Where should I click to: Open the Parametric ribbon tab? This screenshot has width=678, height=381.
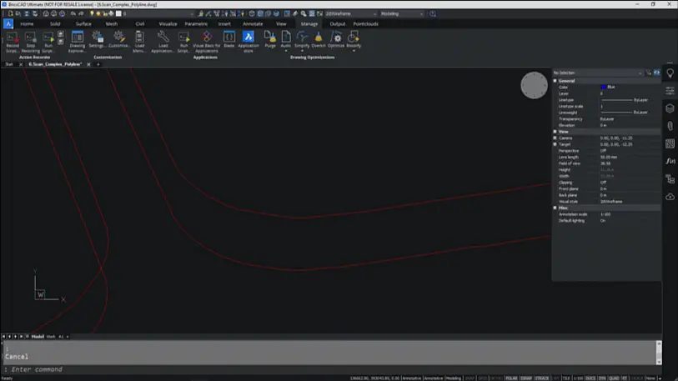coord(196,24)
